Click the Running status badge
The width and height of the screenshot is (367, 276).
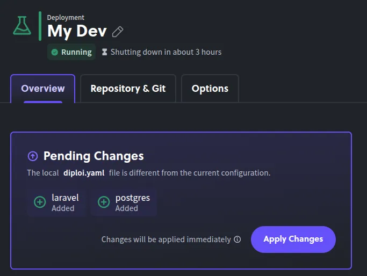(x=71, y=52)
